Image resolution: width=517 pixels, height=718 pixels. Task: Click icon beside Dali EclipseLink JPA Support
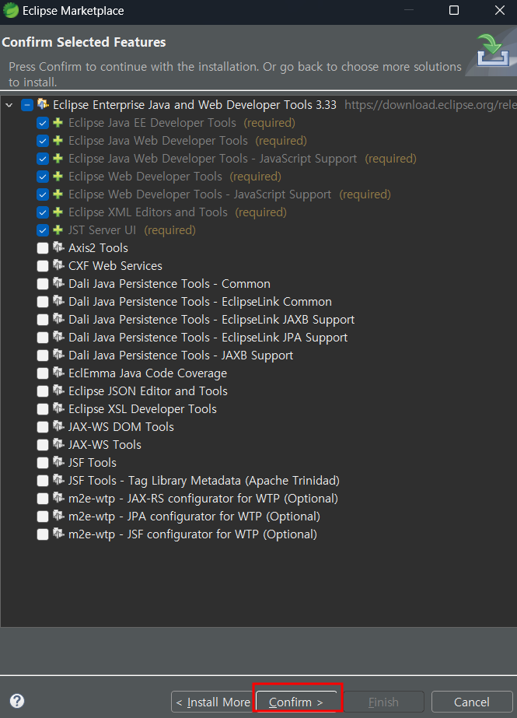(58, 337)
